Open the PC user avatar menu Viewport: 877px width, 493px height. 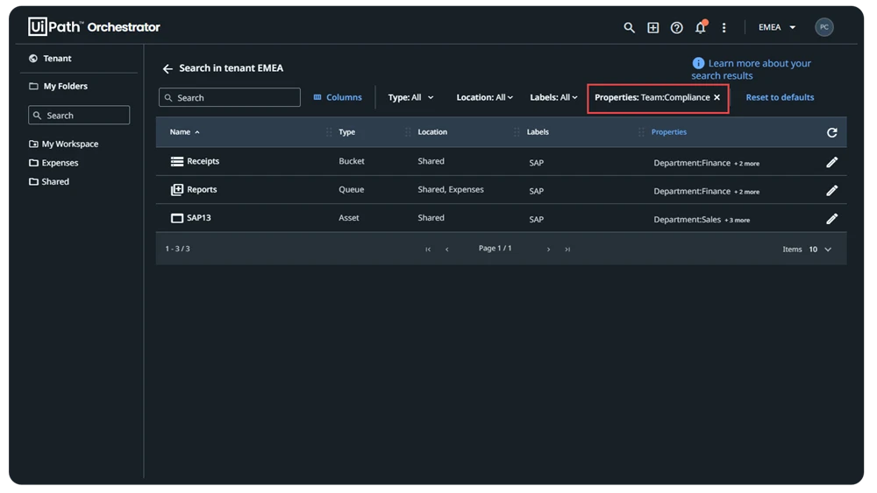[824, 27]
